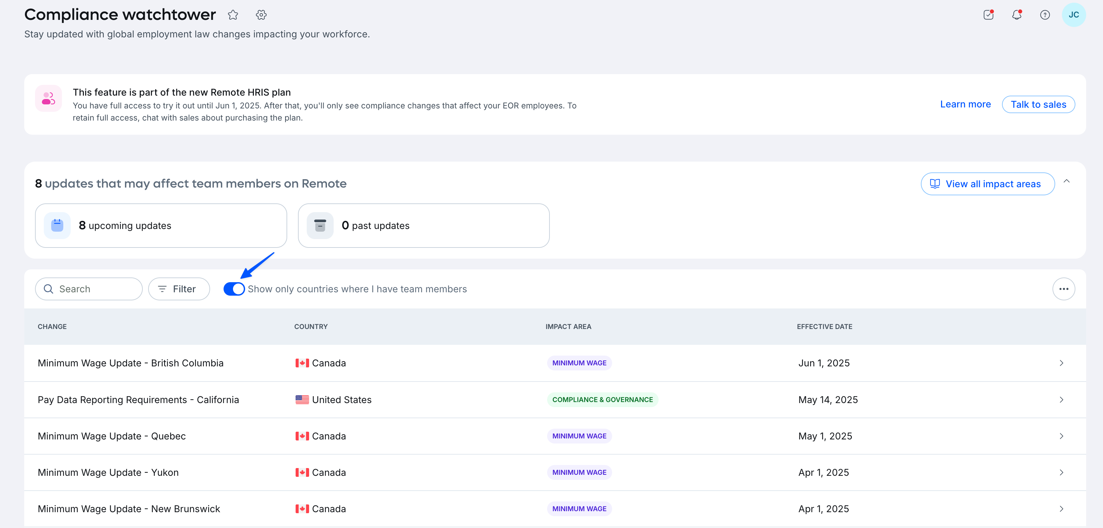Click the Talk to sales button
This screenshot has width=1103, height=528.
pyautogui.click(x=1038, y=104)
